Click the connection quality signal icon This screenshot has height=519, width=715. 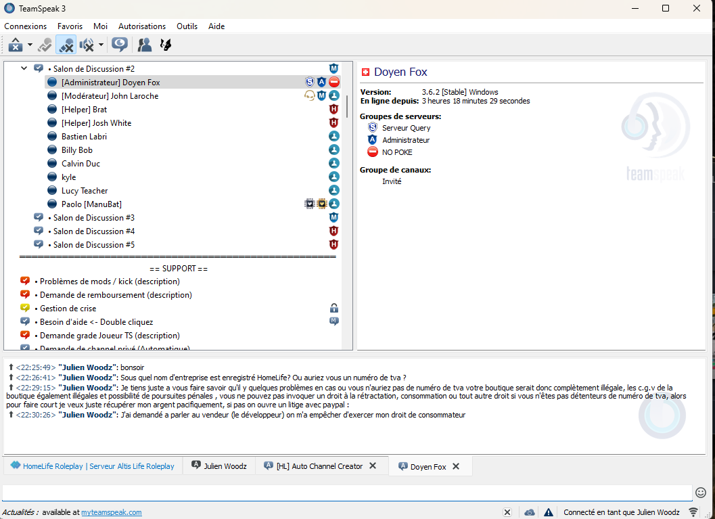coord(693,512)
